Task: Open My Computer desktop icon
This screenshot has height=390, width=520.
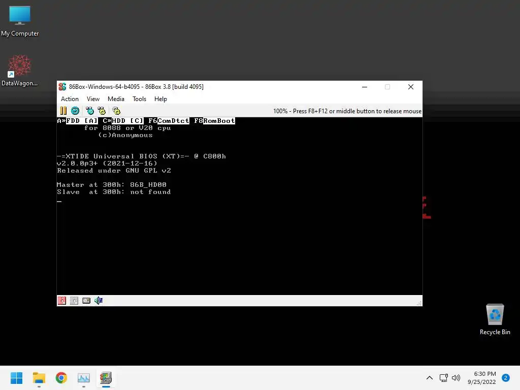Action: click(20, 21)
